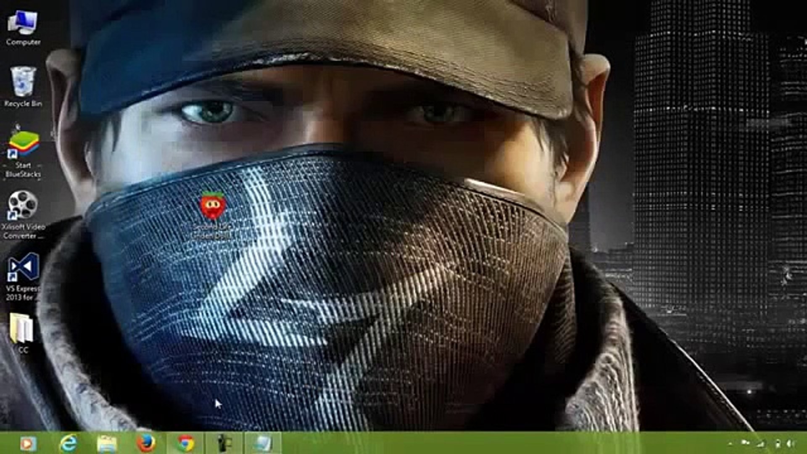Launch Internet Explorer from taskbar
Image resolution: width=807 pixels, height=454 pixels.
click(x=68, y=443)
